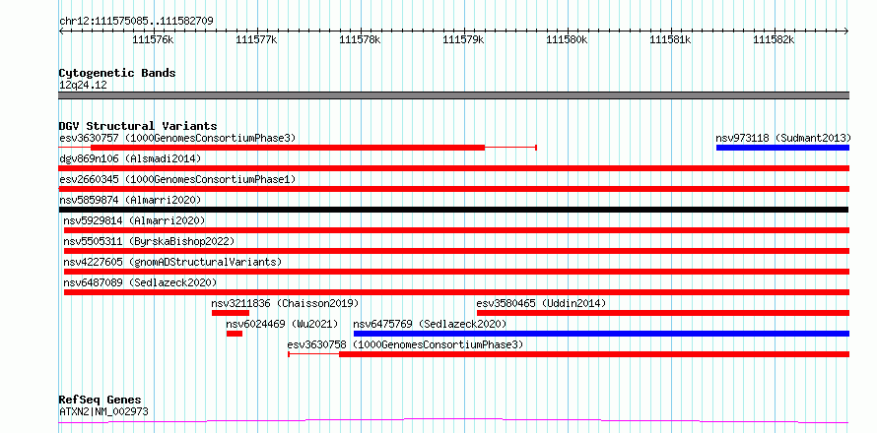The height and width of the screenshot is (433, 877).
Task: Open nsv5859874 (Almarri2020) label
Action: click(130, 200)
